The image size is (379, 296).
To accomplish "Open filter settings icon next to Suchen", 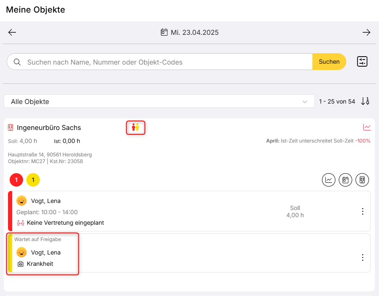I will click(x=362, y=62).
